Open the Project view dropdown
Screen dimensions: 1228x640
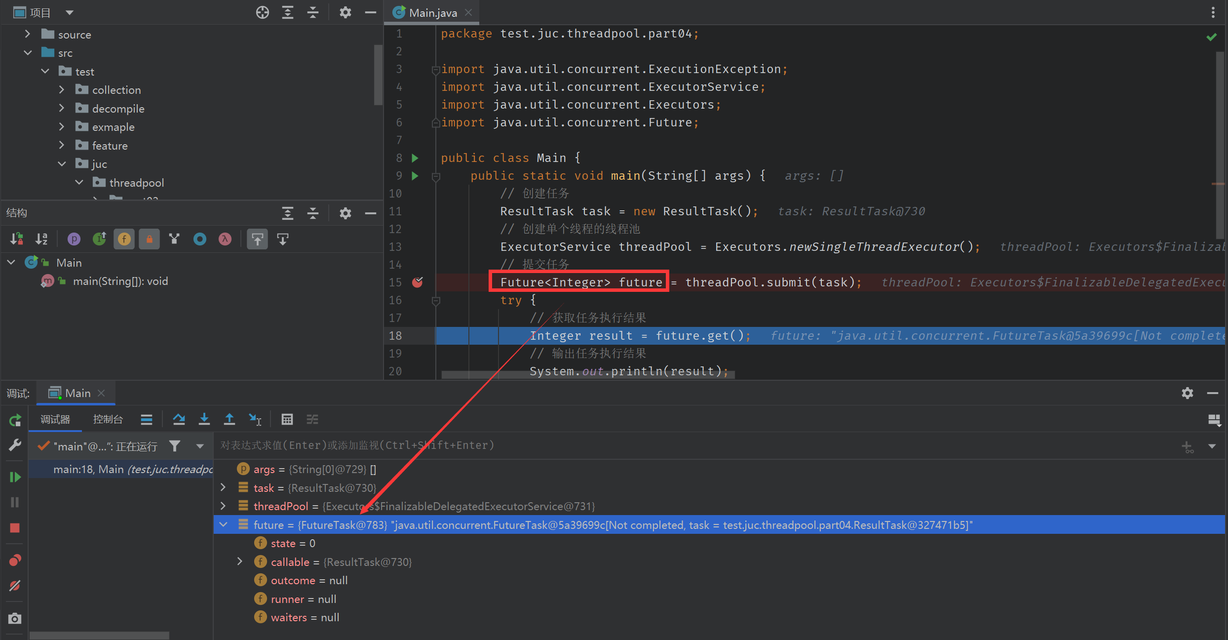pos(70,12)
